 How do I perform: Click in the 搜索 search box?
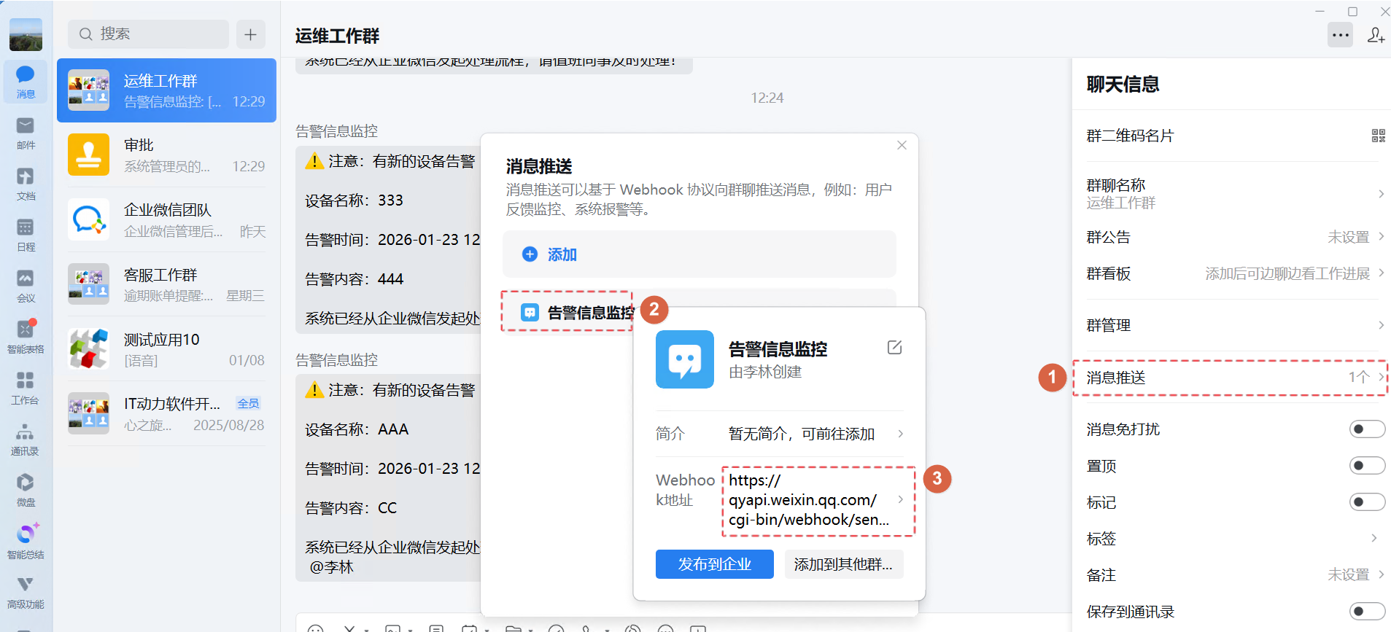pyautogui.click(x=148, y=34)
